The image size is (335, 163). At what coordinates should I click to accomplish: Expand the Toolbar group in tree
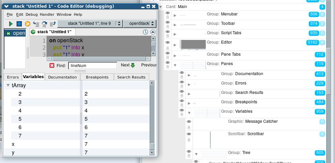click(x=175, y=25)
